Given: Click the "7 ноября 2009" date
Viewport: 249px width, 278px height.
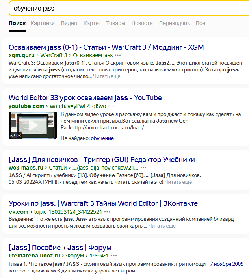Looking at the screenshot, I should [227, 264].
